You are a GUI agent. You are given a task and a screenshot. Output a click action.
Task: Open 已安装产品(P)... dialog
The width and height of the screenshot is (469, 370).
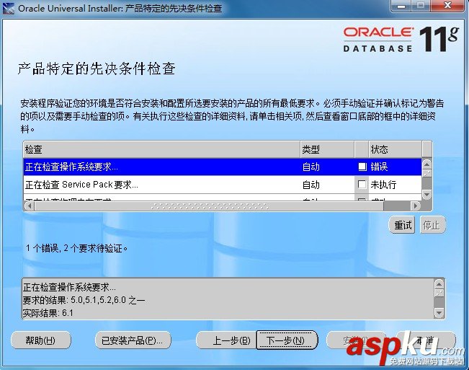point(133,340)
